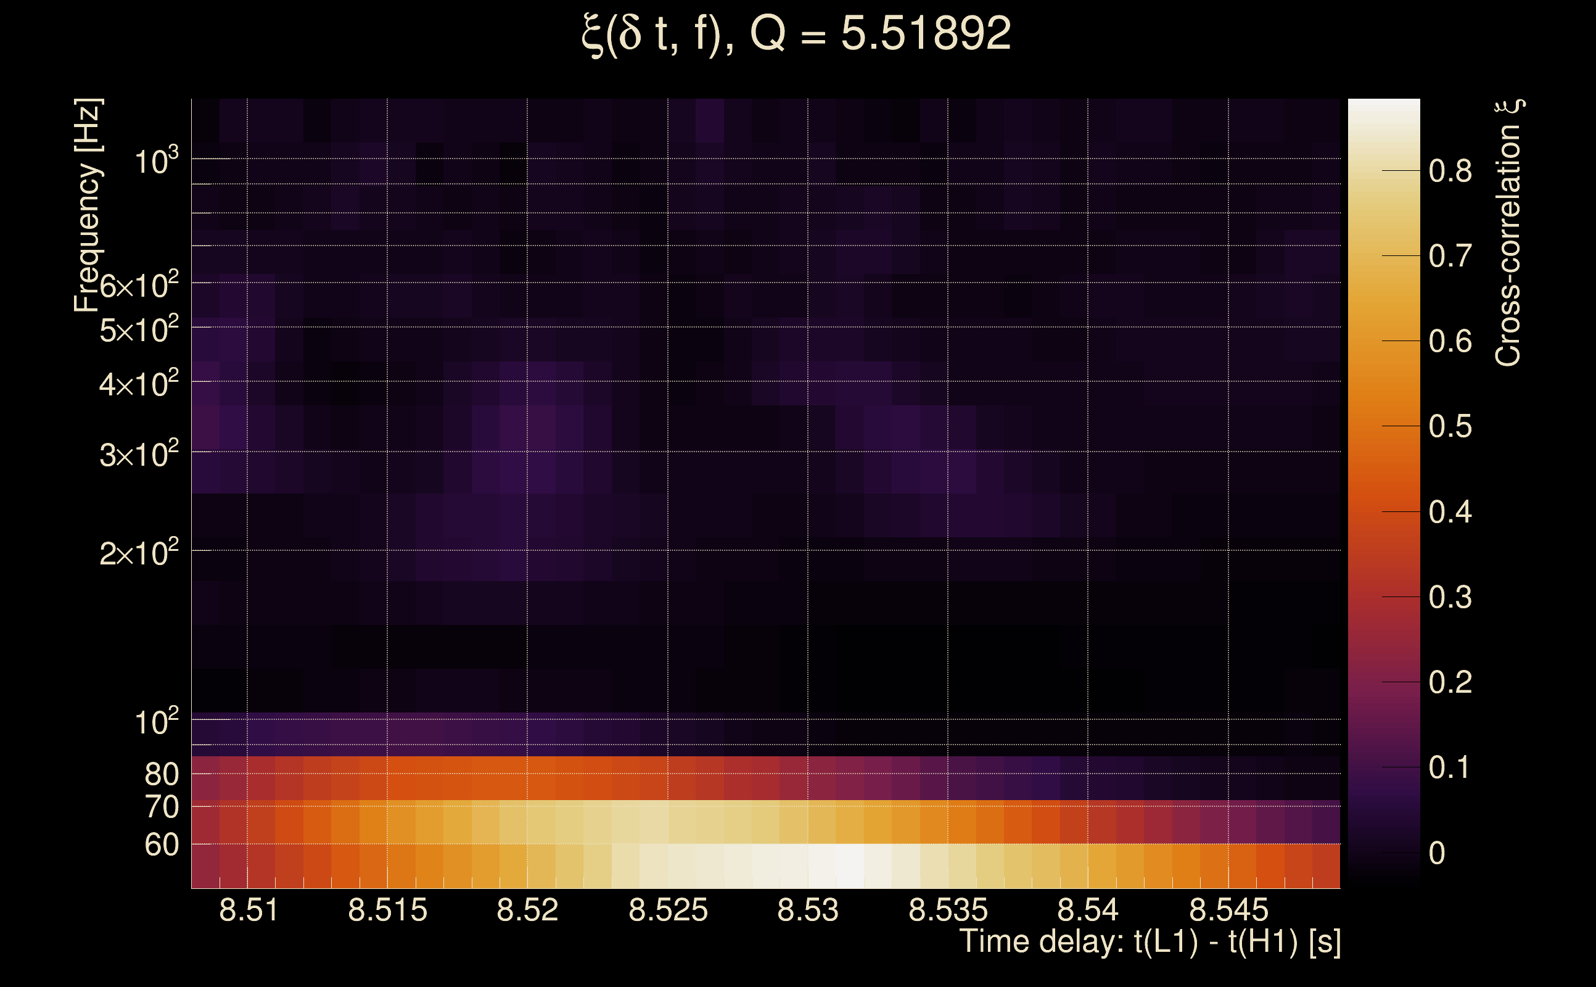Click the color bar at the 0.2 level
Screen dimensions: 1596x987
pyautogui.click(x=1383, y=682)
